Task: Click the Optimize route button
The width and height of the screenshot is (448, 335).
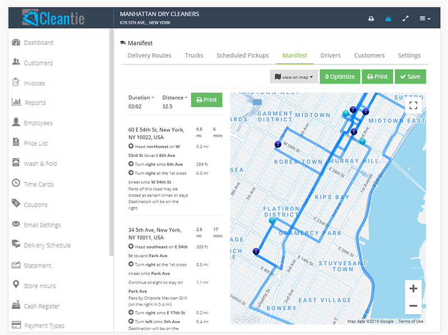Action: (340, 77)
